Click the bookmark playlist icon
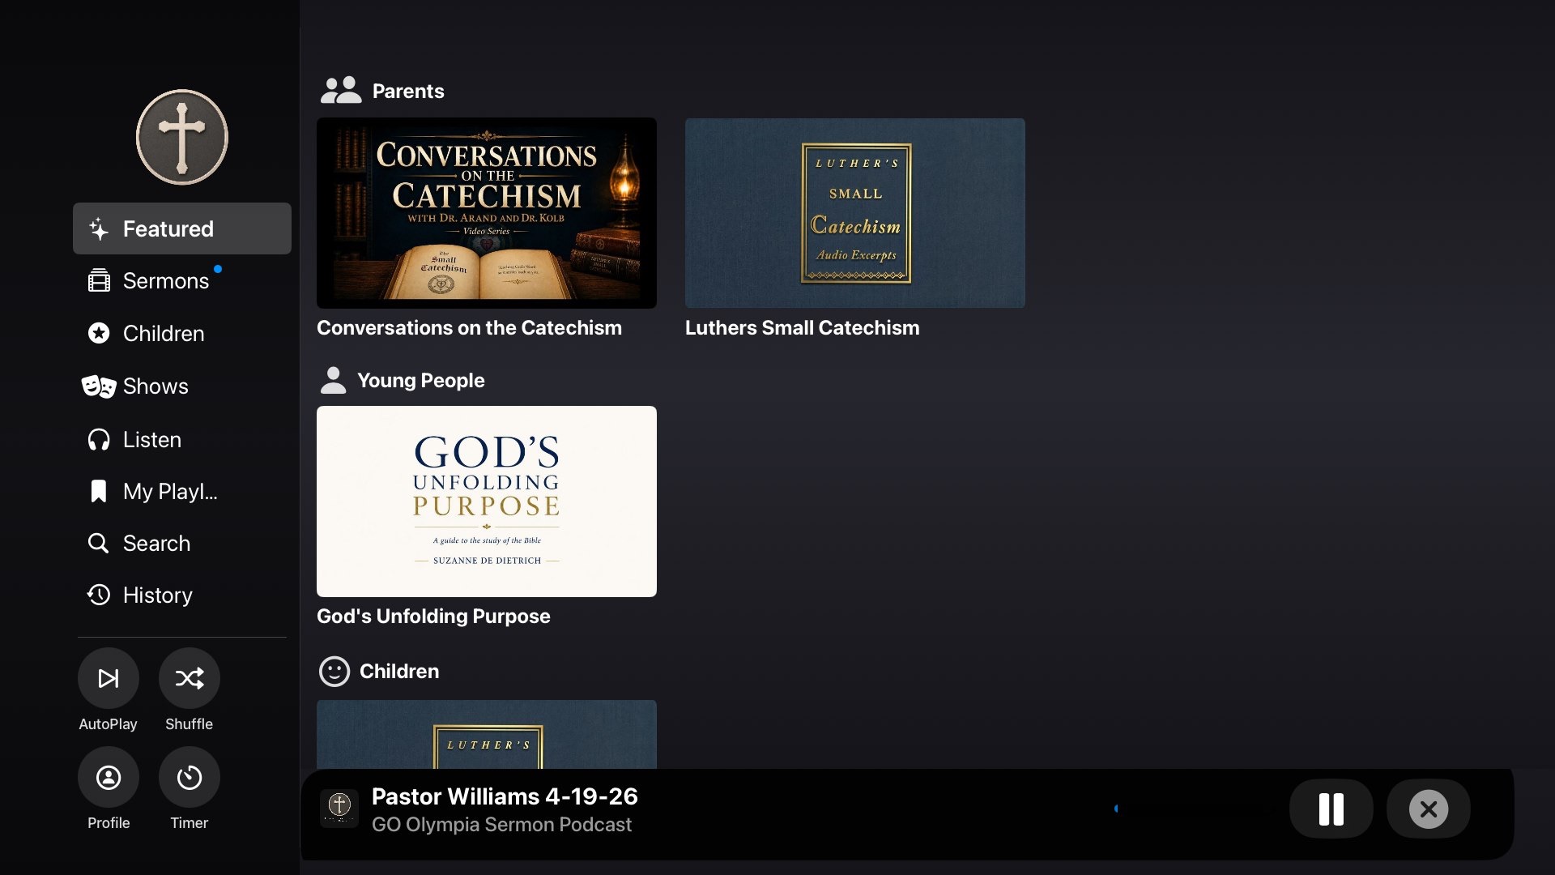Screen dimensions: 1555x875 99,491
